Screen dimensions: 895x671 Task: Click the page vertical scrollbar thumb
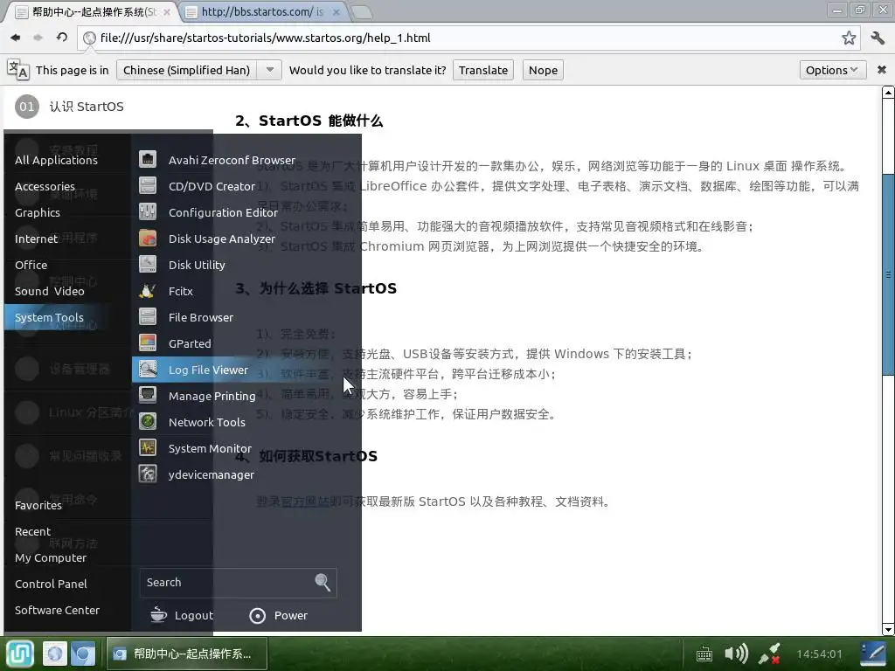888,273
